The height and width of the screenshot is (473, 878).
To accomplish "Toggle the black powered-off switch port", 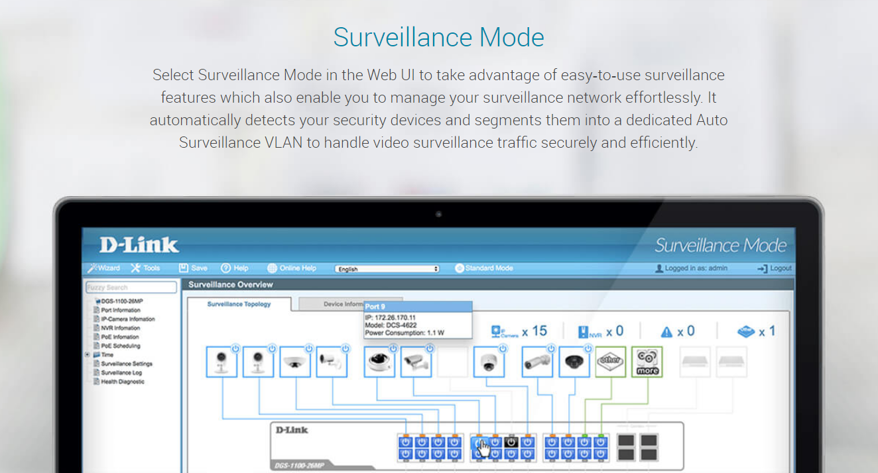I will pyautogui.click(x=511, y=442).
